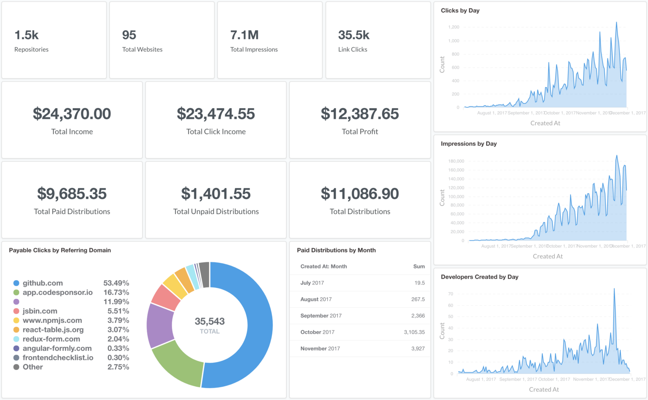Click the app.codesponsor.io legend label
Screen dimensions: 648x400
tap(58, 292)
